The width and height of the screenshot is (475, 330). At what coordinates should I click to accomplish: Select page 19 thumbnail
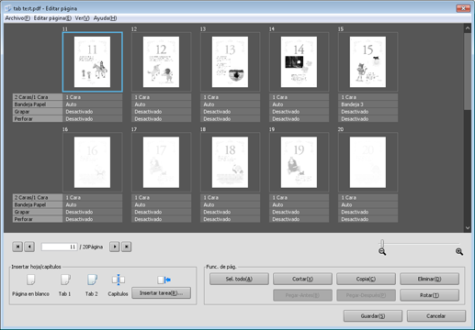[x=300, y=162]
